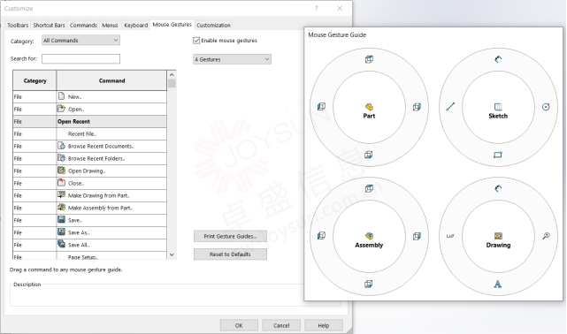Click the Help button at dialog bottom

pyautogui.click(x=324, y=325)
